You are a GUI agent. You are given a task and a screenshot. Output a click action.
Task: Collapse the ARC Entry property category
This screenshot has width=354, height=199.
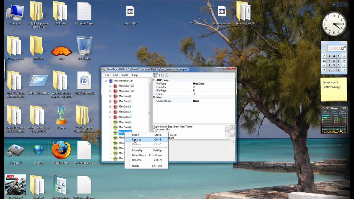coord(154,80)
